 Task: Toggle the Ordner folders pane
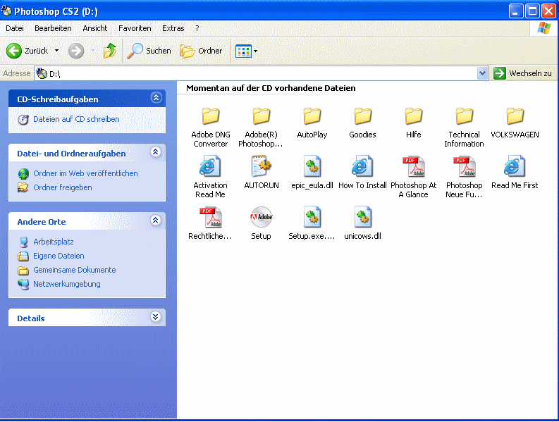[201, 51]
